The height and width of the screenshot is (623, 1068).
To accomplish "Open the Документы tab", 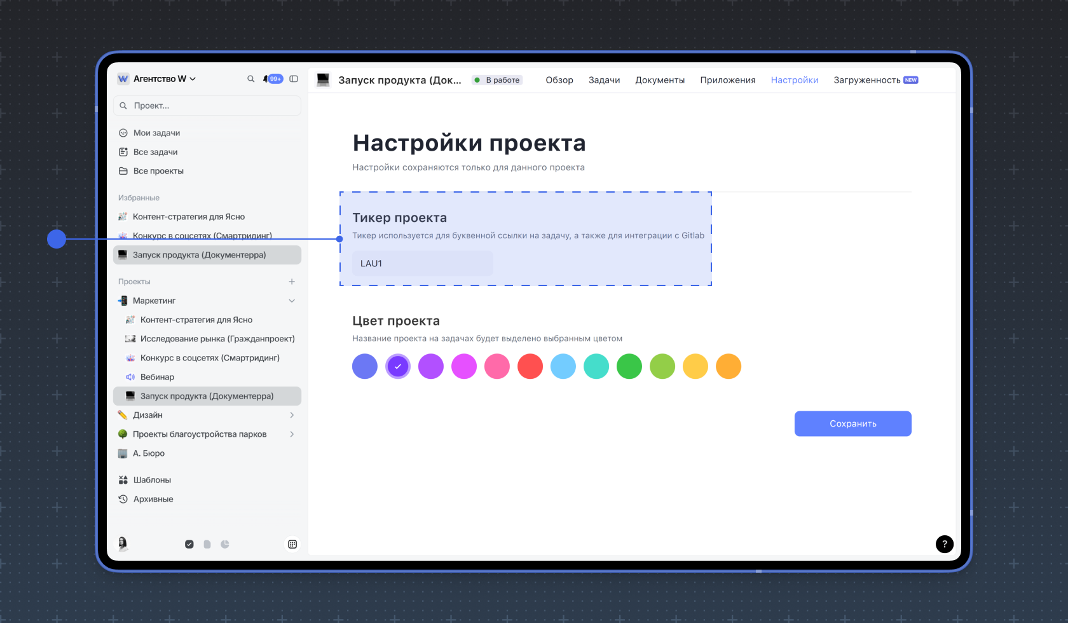I will 660,80.
